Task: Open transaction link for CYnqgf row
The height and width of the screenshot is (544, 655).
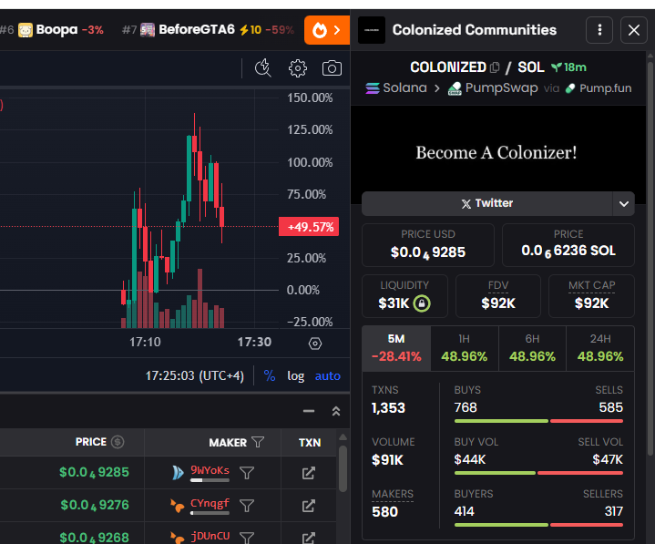Action: coord(309,506)
